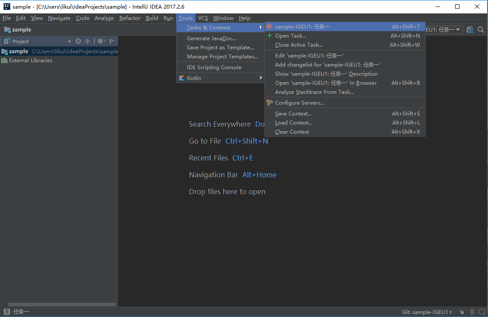488x317 pixels.
Task: Select Edit 'sample-IGEU1: 任务一' entry
Action: pyautogui.click(x=345, y=55)
